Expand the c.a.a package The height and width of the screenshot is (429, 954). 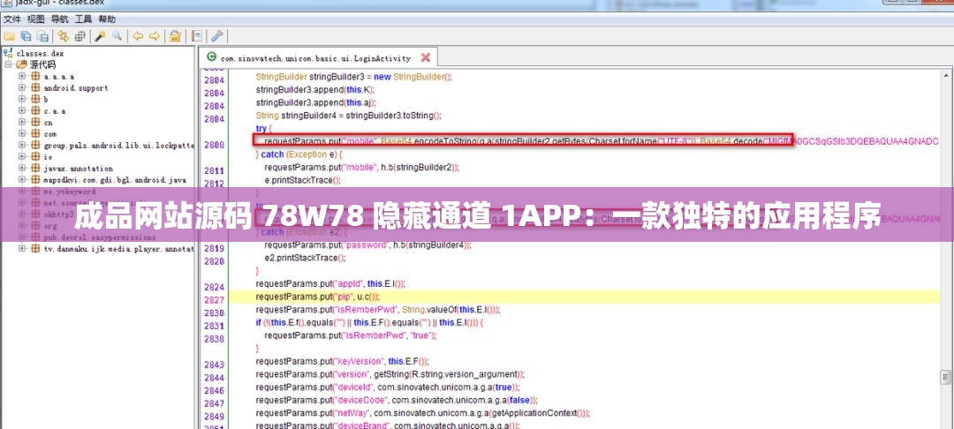(x=22, y=110)
